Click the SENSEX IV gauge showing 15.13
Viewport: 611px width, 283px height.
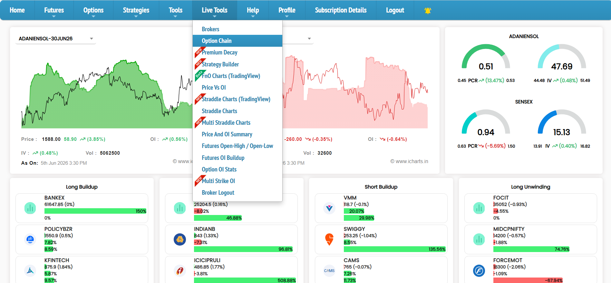[562, 123]
